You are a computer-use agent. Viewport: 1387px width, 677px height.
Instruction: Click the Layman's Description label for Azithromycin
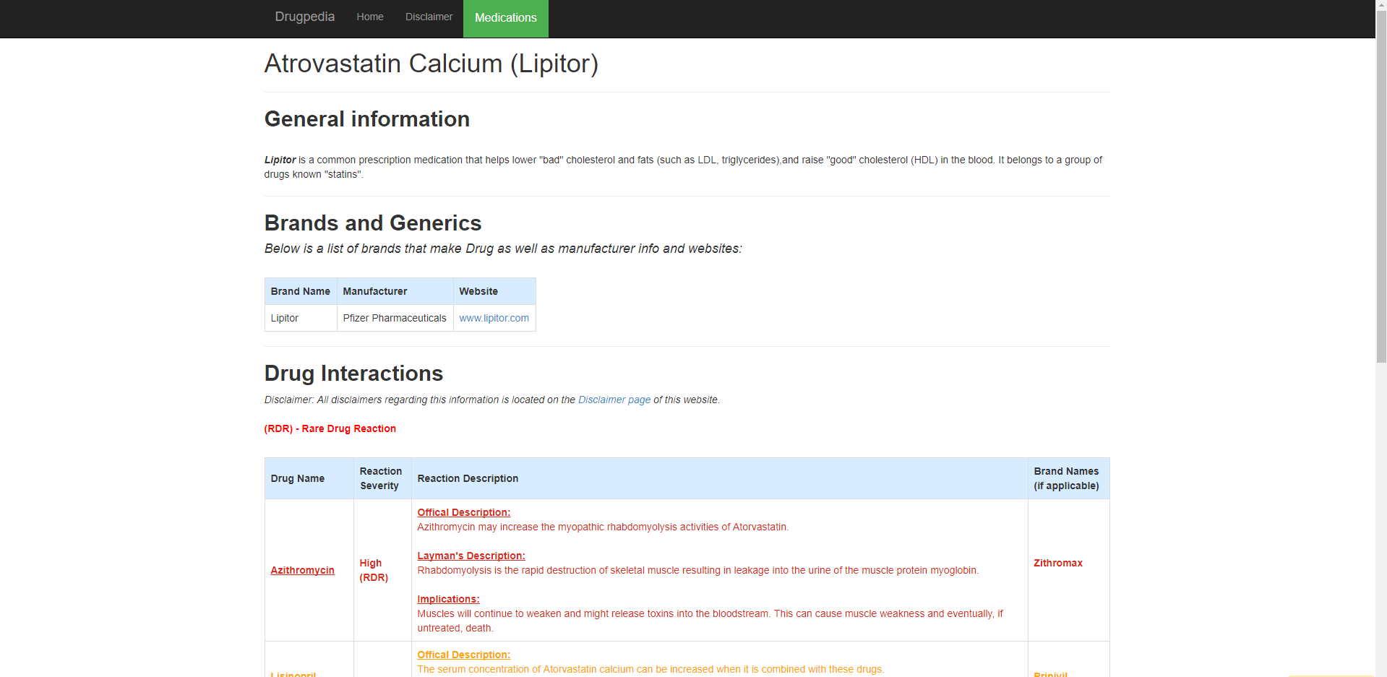471,556
